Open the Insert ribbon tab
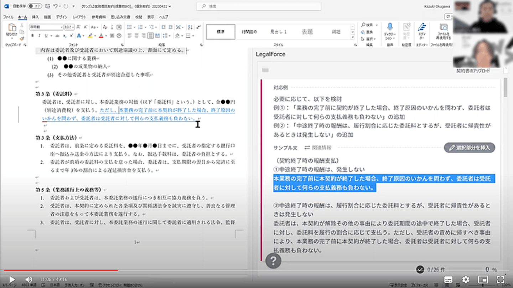 click(35, 17)
